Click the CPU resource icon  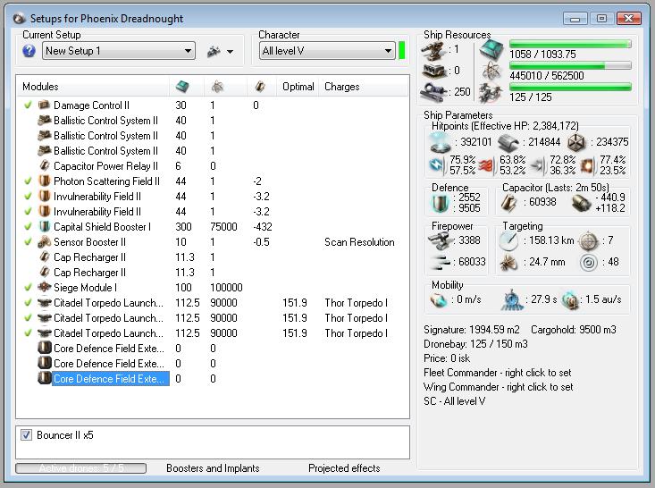491,49
